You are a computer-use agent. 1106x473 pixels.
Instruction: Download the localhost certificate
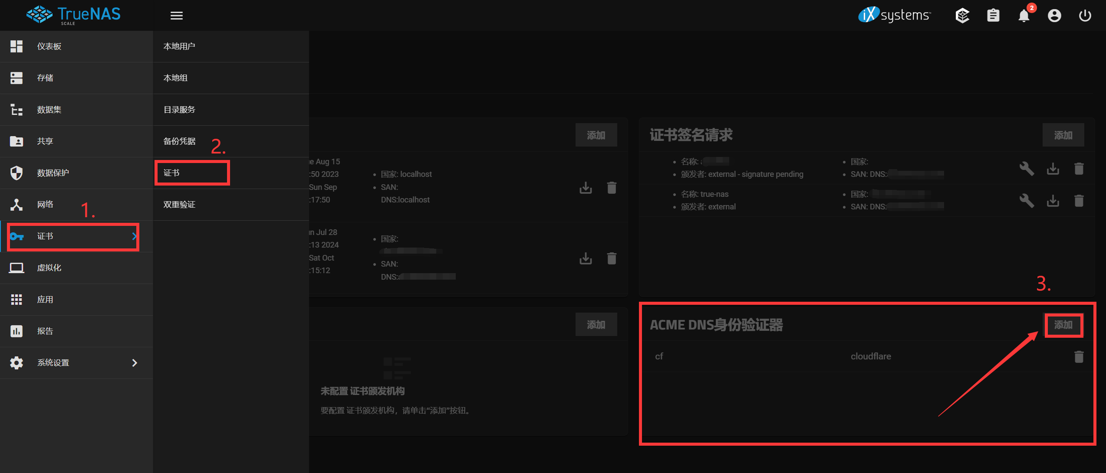pyautogui.click(x=586, y=187)
